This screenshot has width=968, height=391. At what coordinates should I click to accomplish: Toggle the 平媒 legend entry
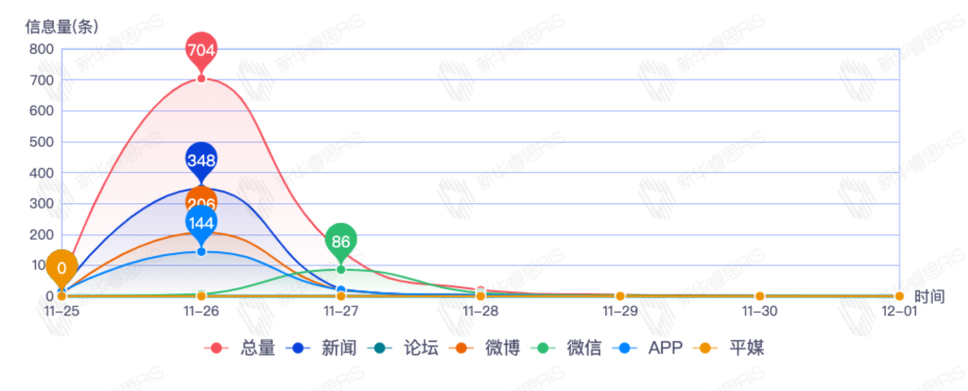coord(733,348)
